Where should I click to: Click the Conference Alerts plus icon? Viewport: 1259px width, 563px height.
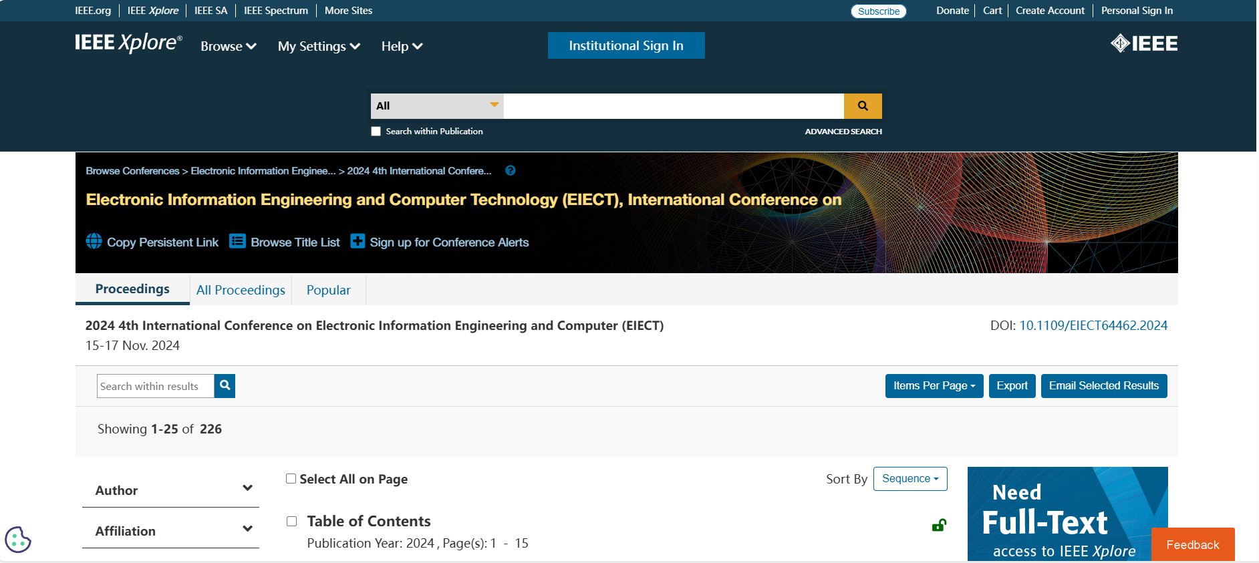358,241
